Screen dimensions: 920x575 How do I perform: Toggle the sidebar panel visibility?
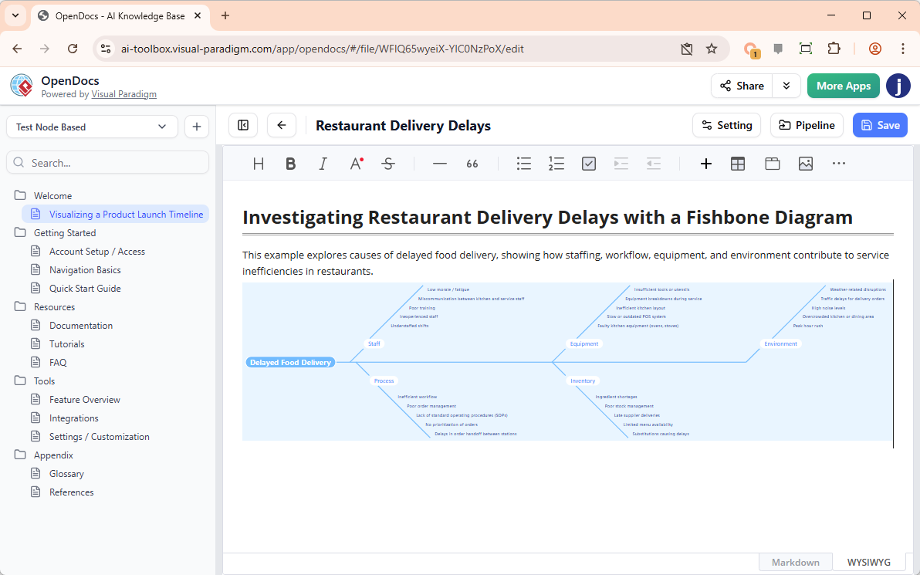[243, 125]
